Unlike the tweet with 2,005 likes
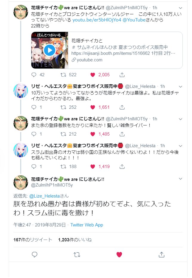 (93, 75)
